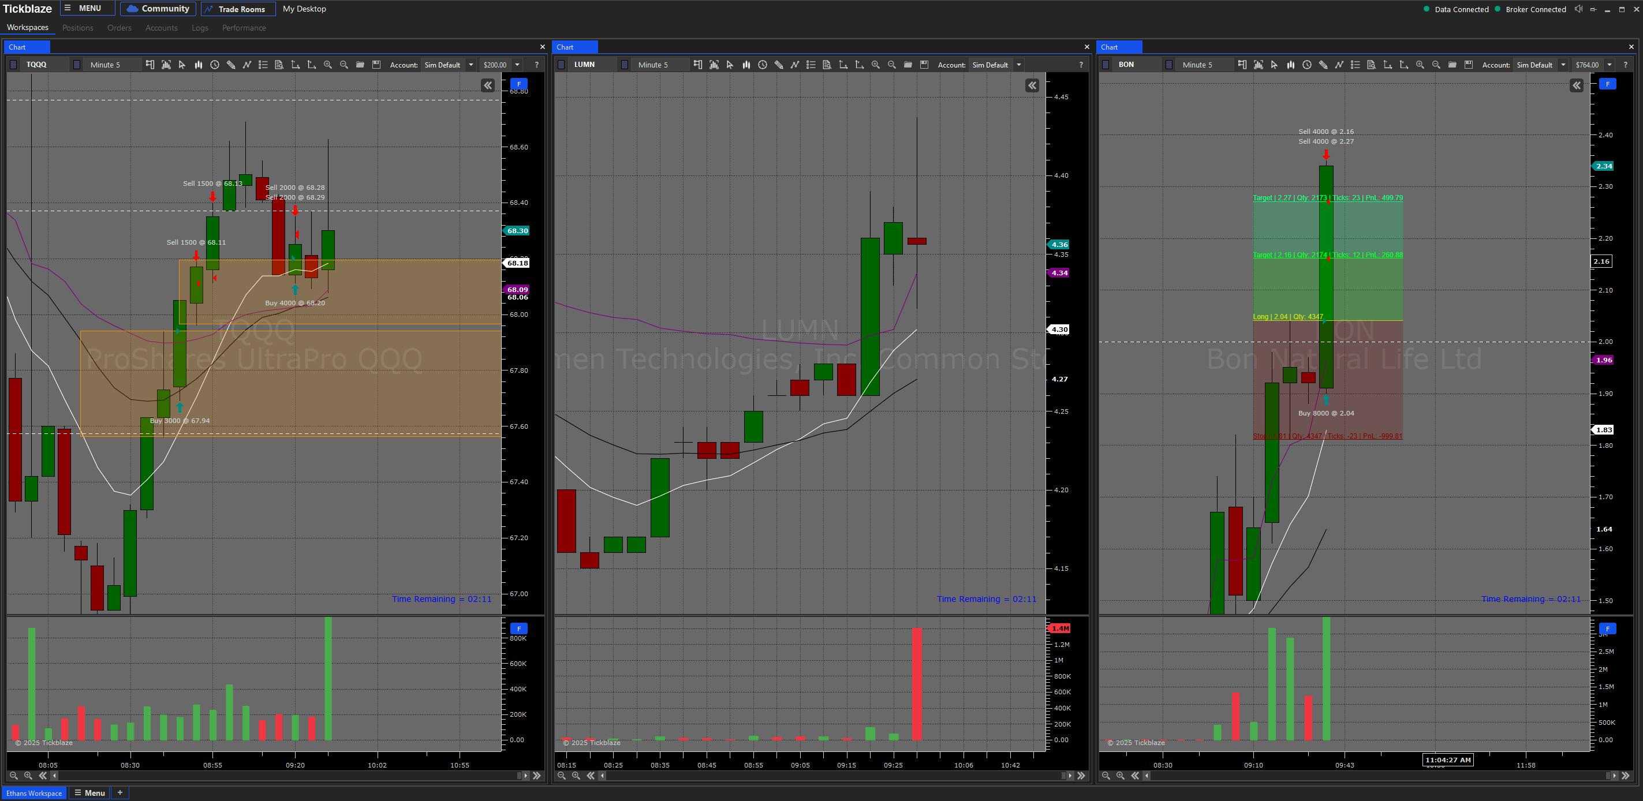Open the list icon in LUMN chart toolbar
The width and height of the screenshot is (1643, 801).
(x=811, y=65)
